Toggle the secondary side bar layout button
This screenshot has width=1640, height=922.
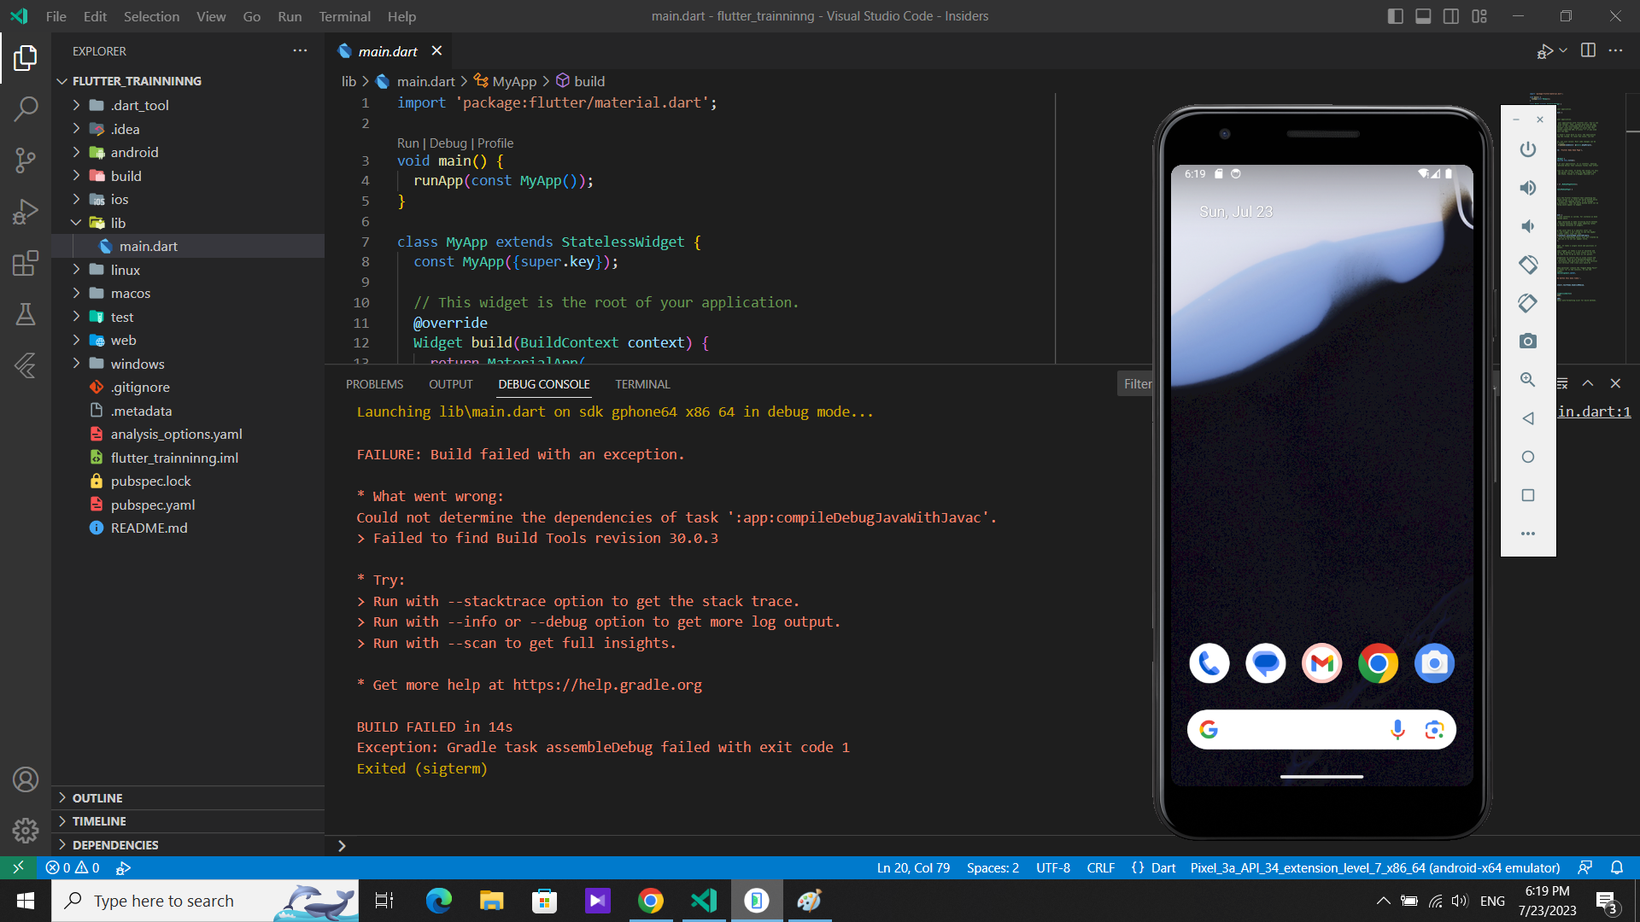[x=1451, y=16]
